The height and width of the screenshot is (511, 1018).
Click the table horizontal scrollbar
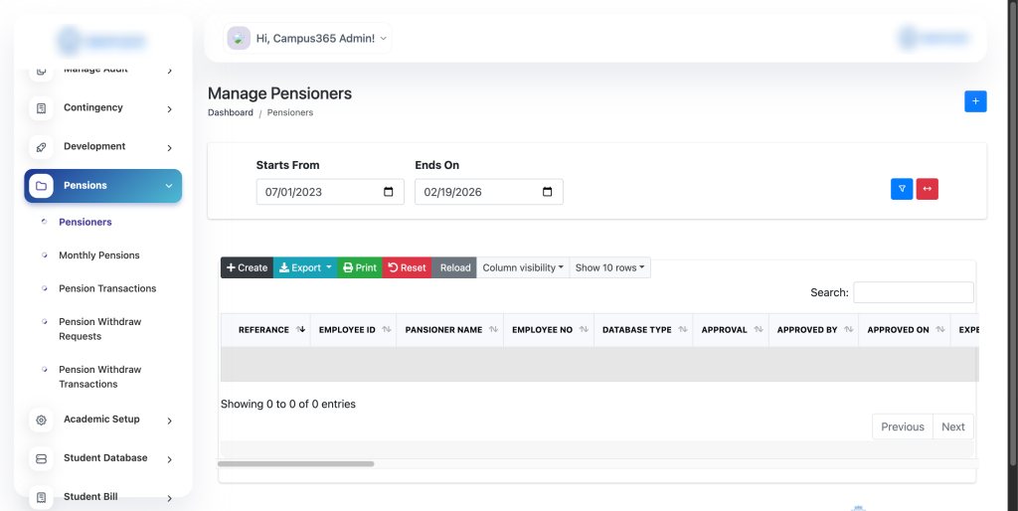coord(296,463)
